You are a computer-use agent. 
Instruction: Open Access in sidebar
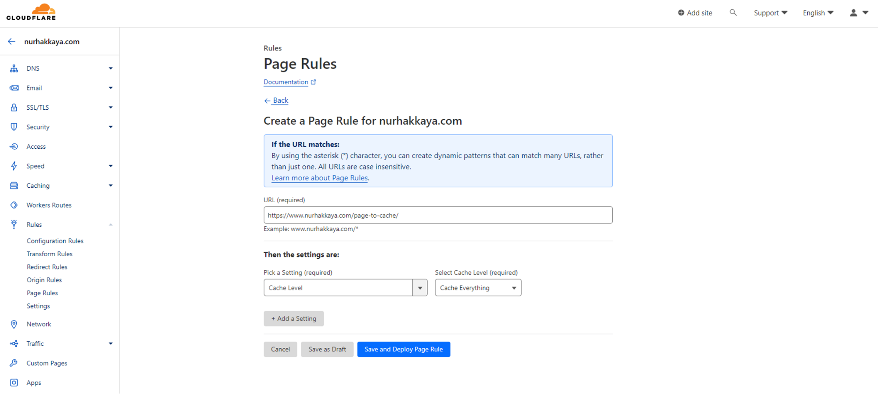point(36,147)
